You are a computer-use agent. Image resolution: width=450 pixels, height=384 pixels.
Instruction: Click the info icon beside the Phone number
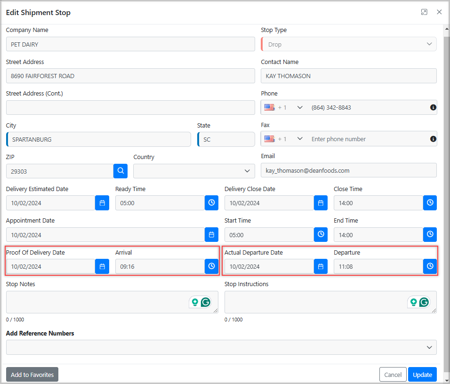tap(433, 107)
